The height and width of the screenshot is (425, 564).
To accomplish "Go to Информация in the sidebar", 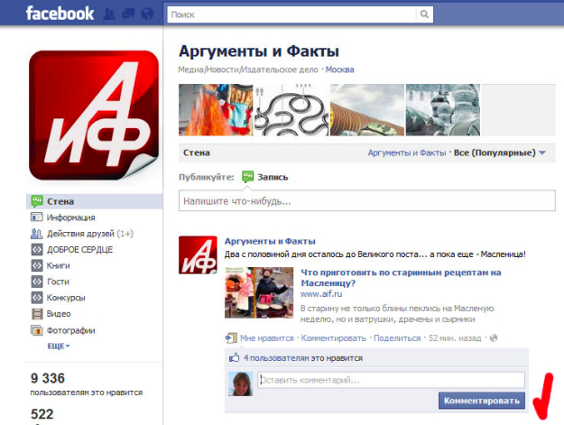I will pyautogui.click(x=70, y=217).
